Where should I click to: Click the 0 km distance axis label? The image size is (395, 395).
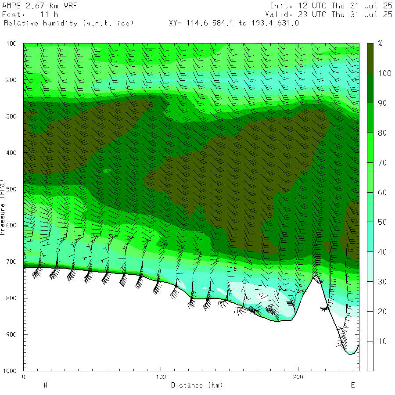coord(24,377)
